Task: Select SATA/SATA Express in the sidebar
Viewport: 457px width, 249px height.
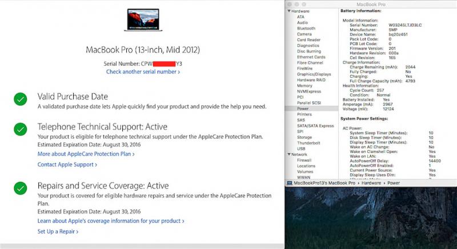Action: tap(315, 126)
